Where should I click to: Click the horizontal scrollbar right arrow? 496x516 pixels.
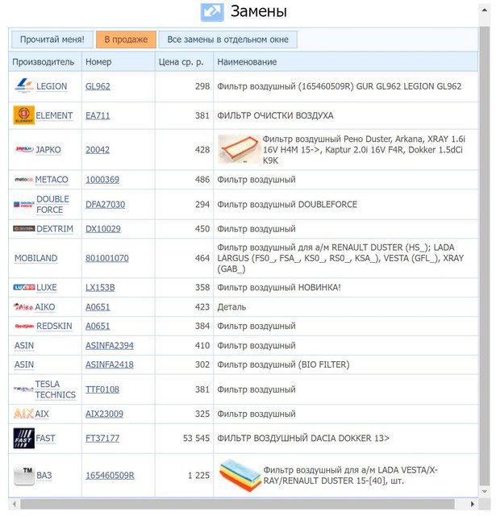click(x=473, y=504)
